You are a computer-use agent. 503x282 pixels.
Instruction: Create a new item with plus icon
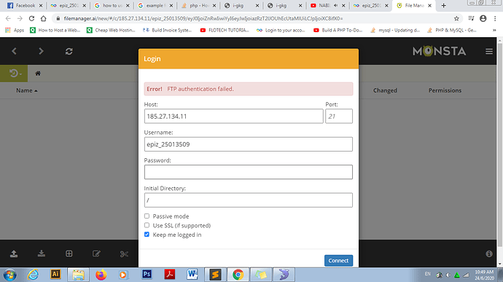(x=69, y=254)
